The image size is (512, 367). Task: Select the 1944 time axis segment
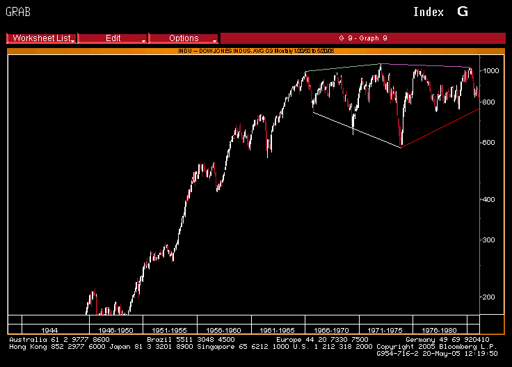click(x=49, y=329)
